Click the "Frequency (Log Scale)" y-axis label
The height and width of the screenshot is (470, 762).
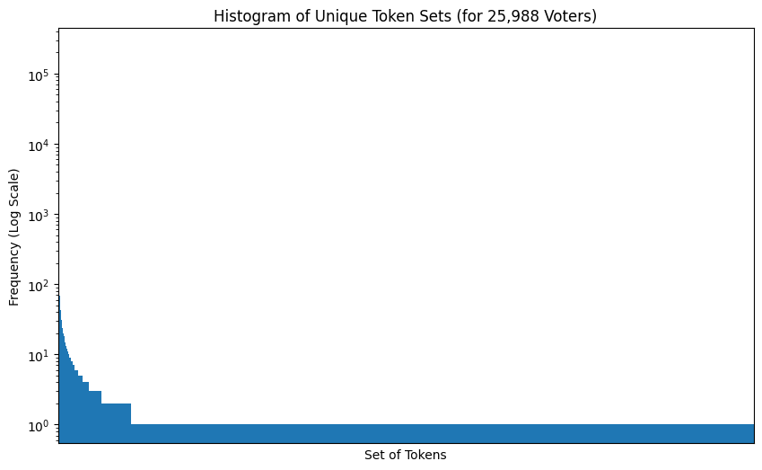pyautogui.click(x=14, y=237)
